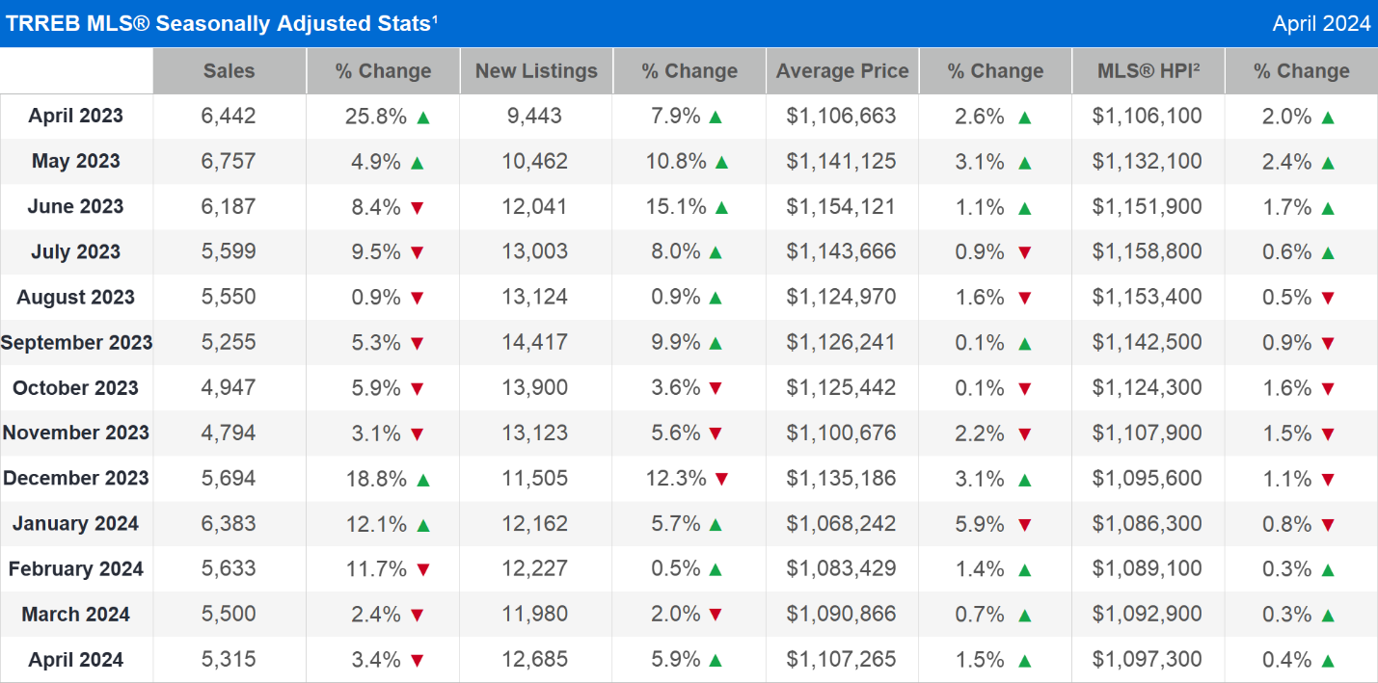Click the green arrow next to 18.8% sales change
The width and height of the screenshot is (1378, 683).
423,480
